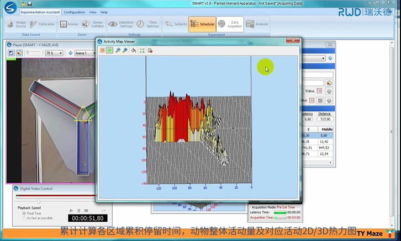The height and width of the screenshot is (241, 401).
Task: Click the video position slider thumb
Action: click(39, 202)
